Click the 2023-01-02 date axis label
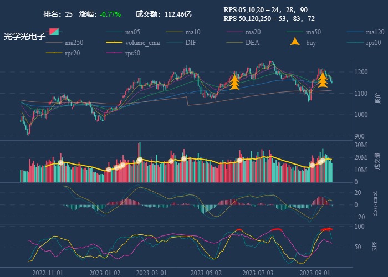 pyautogui.click(x=105, y=273)
